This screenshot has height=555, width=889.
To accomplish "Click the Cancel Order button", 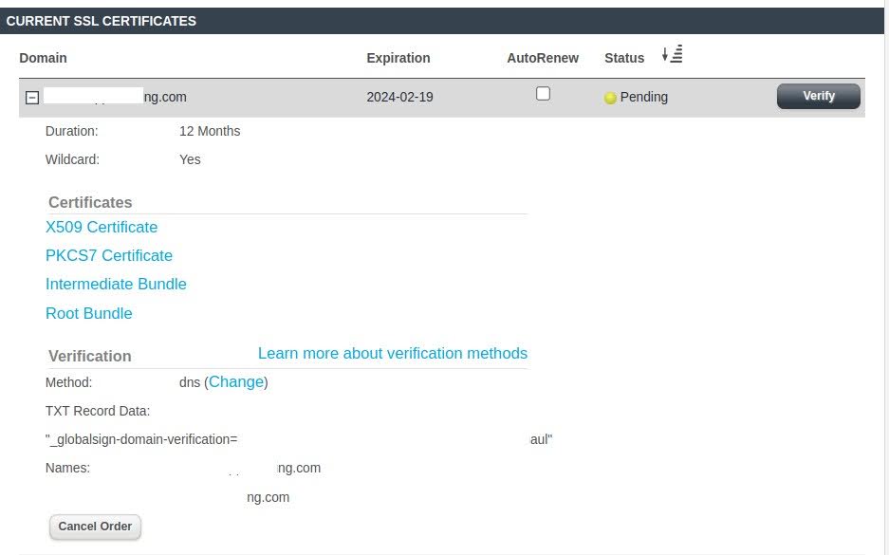I will click(94, 527).
